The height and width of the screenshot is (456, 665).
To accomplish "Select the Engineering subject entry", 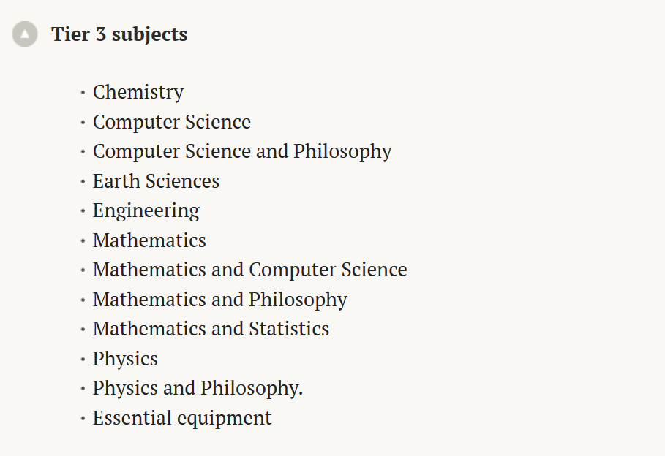I will point(146,211).
